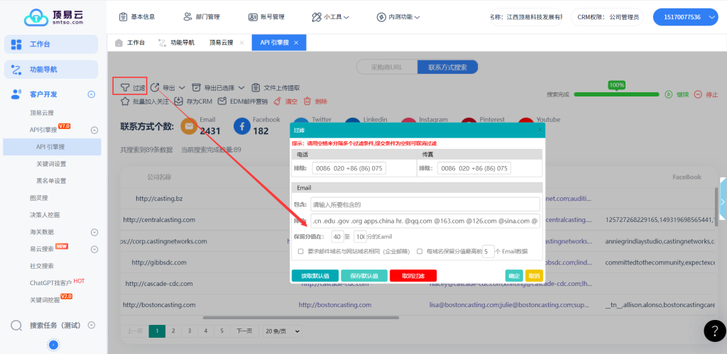Click the 删除 trash icon
727x354 pixels.
307,101
